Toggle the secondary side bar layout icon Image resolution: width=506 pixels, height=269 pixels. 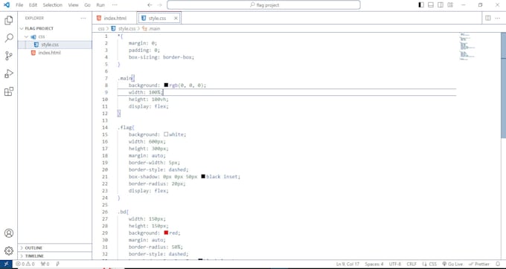coord(441,5)
